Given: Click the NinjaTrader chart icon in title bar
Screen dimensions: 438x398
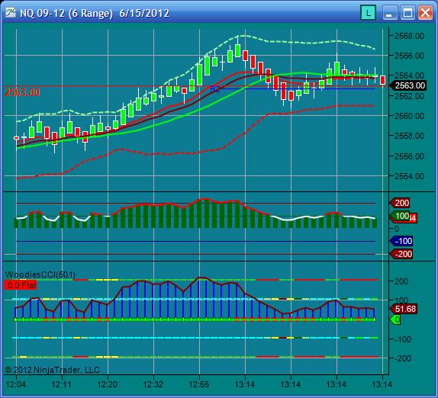Looking at the screenshot, I should (x=11, y=13).
